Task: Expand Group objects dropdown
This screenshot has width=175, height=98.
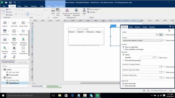Action: point(100,9)
